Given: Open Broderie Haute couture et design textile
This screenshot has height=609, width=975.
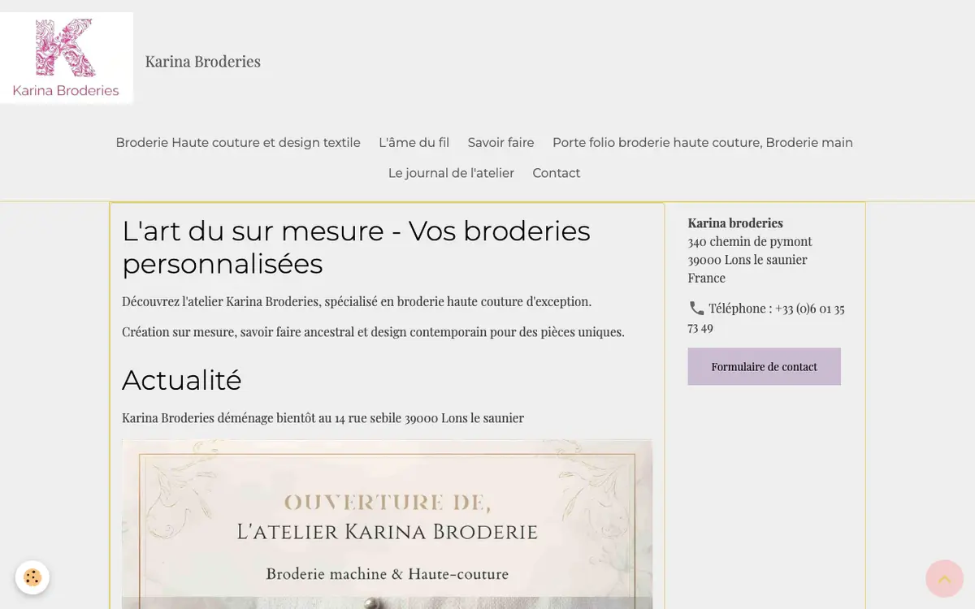Looking at the screenshot, I should (x=238, y=142).
